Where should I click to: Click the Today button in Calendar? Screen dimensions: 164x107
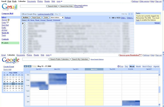(x=34, y=66)
